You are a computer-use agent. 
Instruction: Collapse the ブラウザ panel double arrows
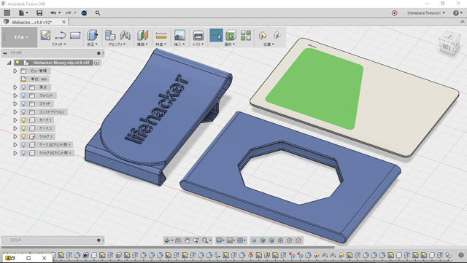click(5, 53)
